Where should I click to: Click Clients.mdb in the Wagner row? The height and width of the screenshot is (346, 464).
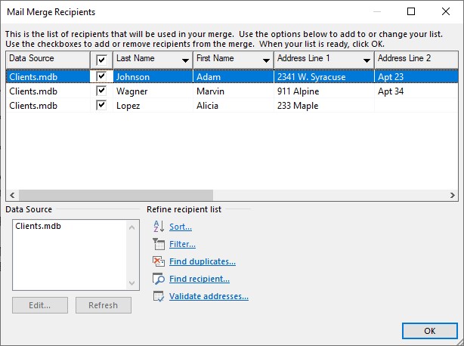coord(48,91)
